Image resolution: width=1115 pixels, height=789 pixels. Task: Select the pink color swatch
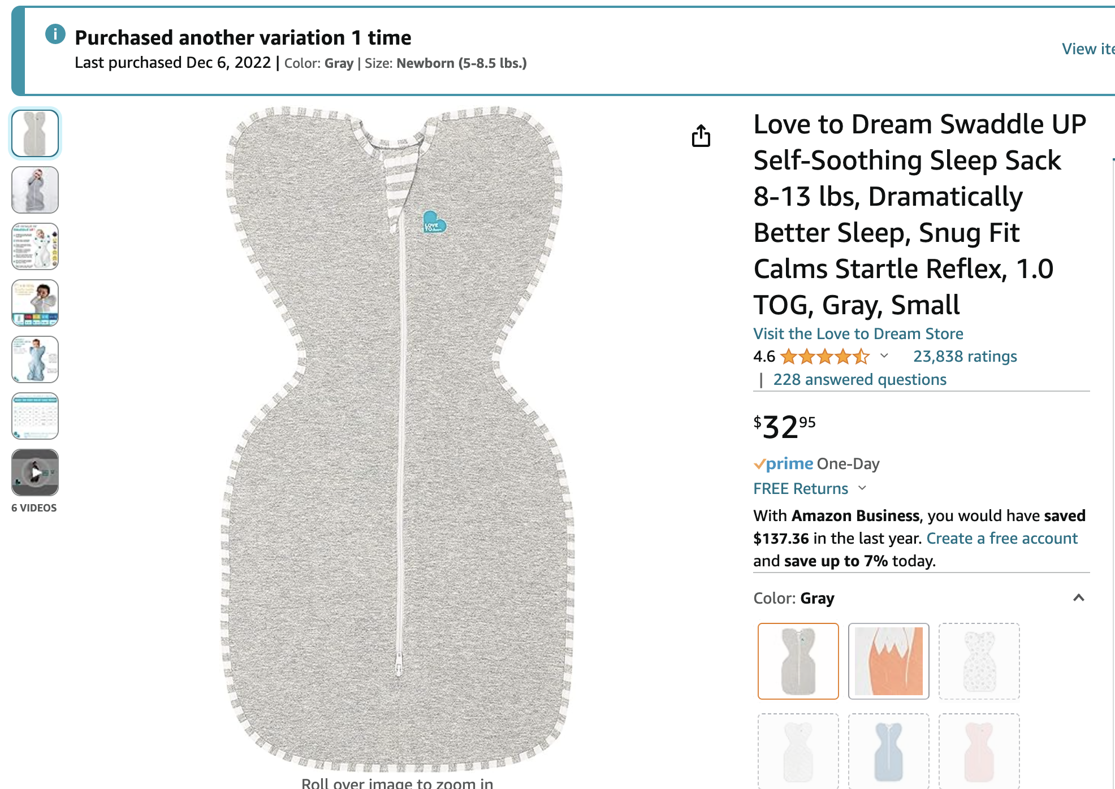979,752
